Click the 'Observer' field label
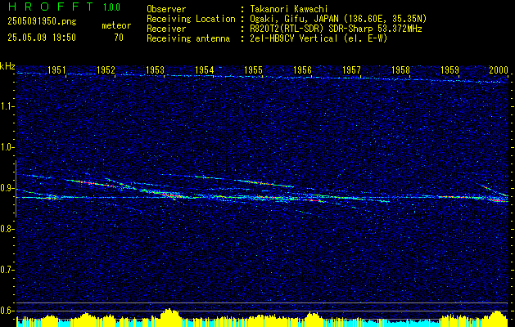 pos(166,9)
